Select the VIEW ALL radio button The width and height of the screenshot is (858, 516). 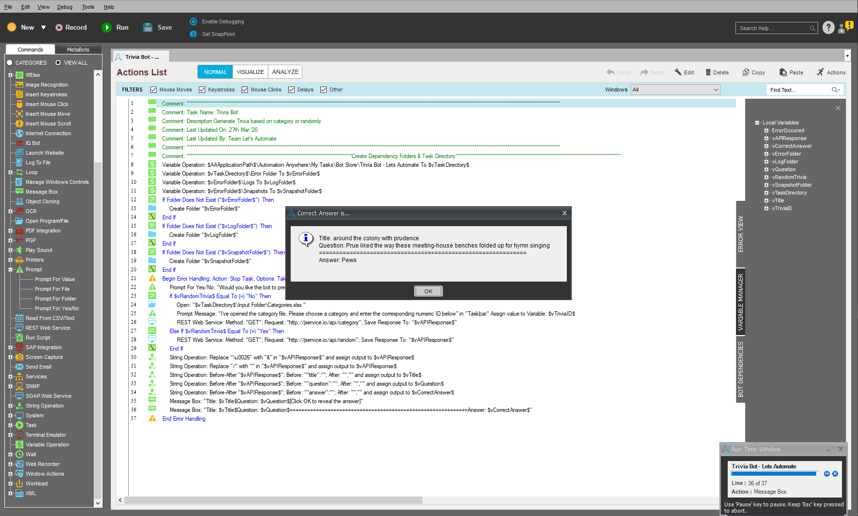point(58,63)
